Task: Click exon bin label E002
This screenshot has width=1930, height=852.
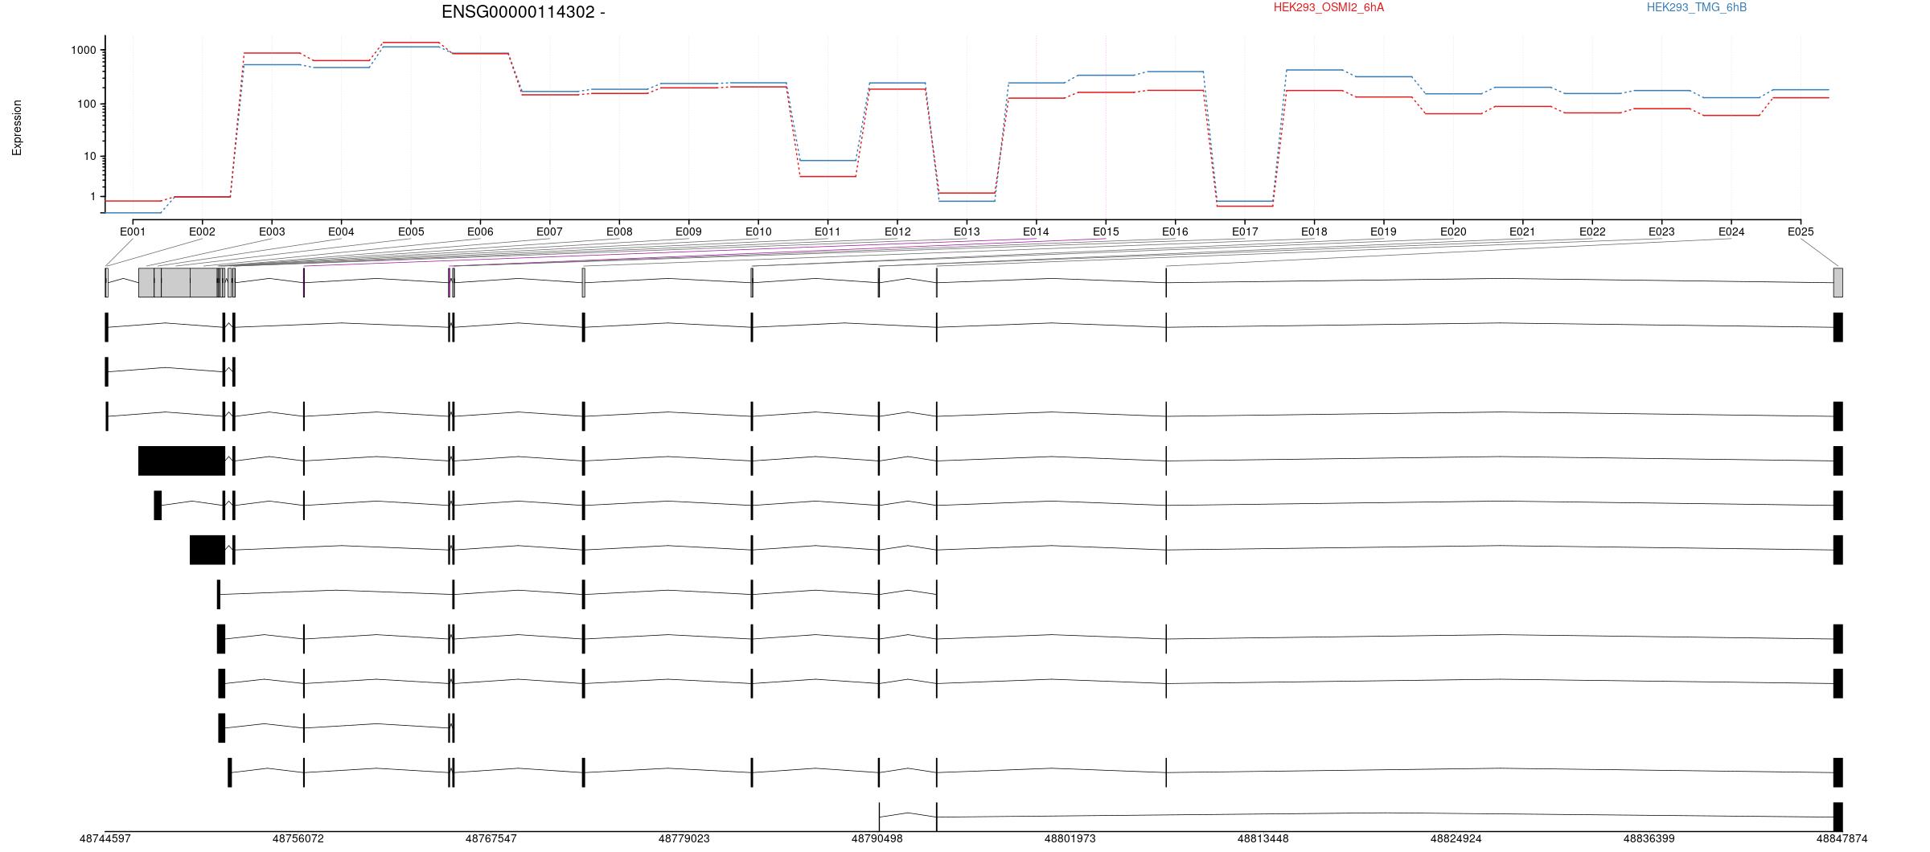Action: point(202,232)
